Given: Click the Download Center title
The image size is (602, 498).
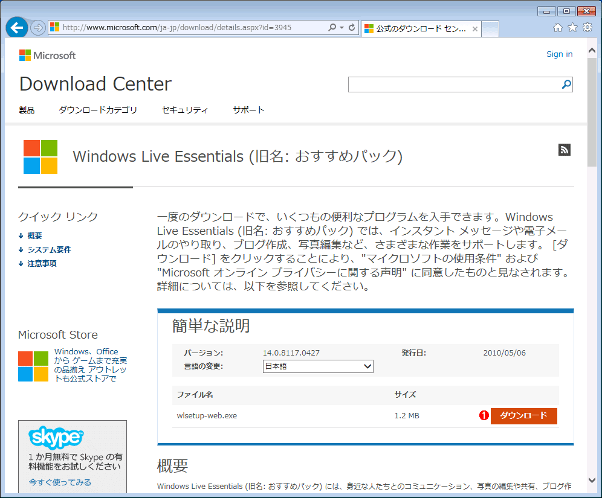Looking at the screenshot, I should coord(95,84).
